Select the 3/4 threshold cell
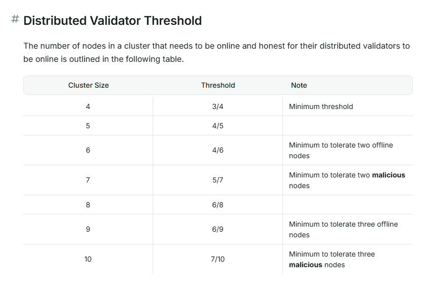This screenshot has width=431, height=289. coord(218,106)
